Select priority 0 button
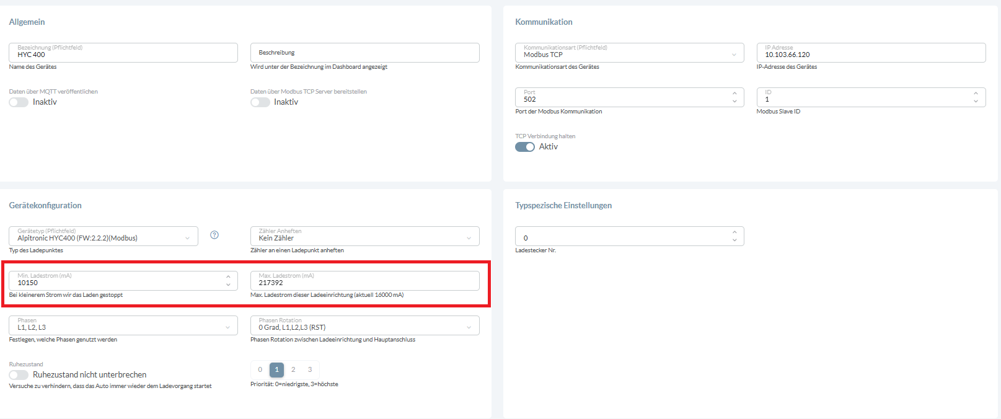Viewport: 1001px width, 419px height. 260,369
